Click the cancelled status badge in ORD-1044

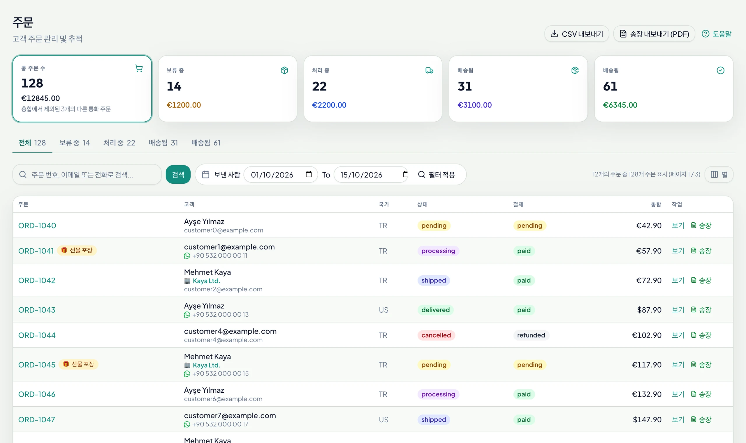(x=436, y=335)
